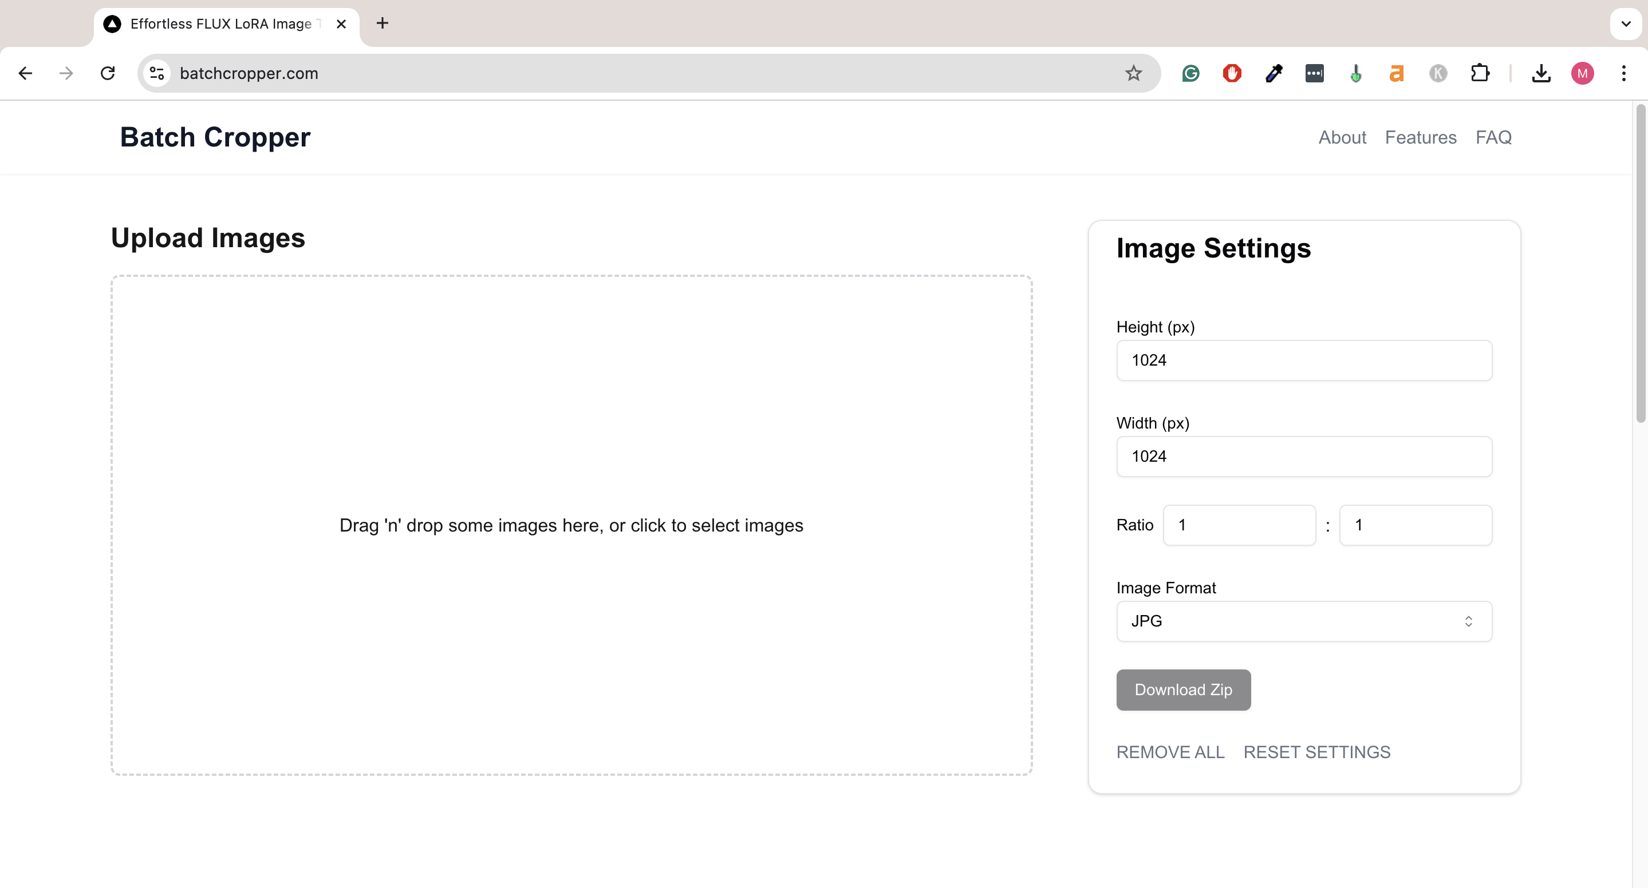Click RESET SETTINGS
The height and width of the screenshot is (888, 1648).
(x=1316, y=752)
